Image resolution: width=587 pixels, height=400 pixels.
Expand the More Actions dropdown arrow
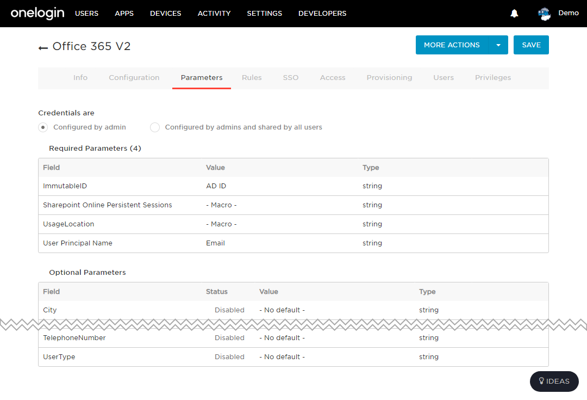pyautogui.click(x=498, y=45)
